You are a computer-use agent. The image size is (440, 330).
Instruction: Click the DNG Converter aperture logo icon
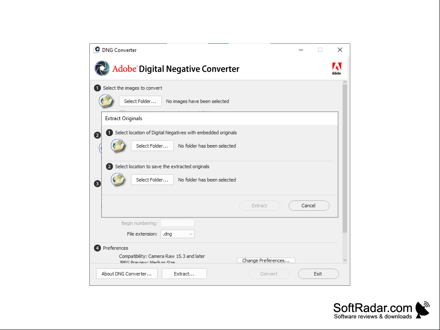[x=102, y=68]
